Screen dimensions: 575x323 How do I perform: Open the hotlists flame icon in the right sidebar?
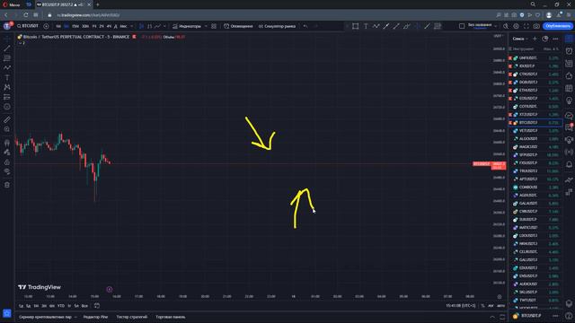pos(569,75)
